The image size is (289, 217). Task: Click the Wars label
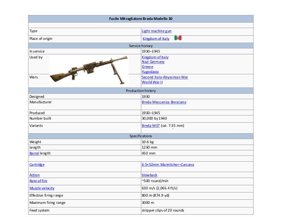[x=34, y=77]
